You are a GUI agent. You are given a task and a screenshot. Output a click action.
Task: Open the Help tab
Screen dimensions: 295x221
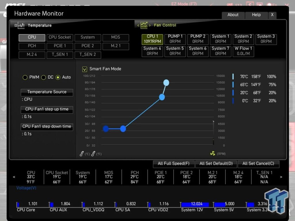click(256, 15)
